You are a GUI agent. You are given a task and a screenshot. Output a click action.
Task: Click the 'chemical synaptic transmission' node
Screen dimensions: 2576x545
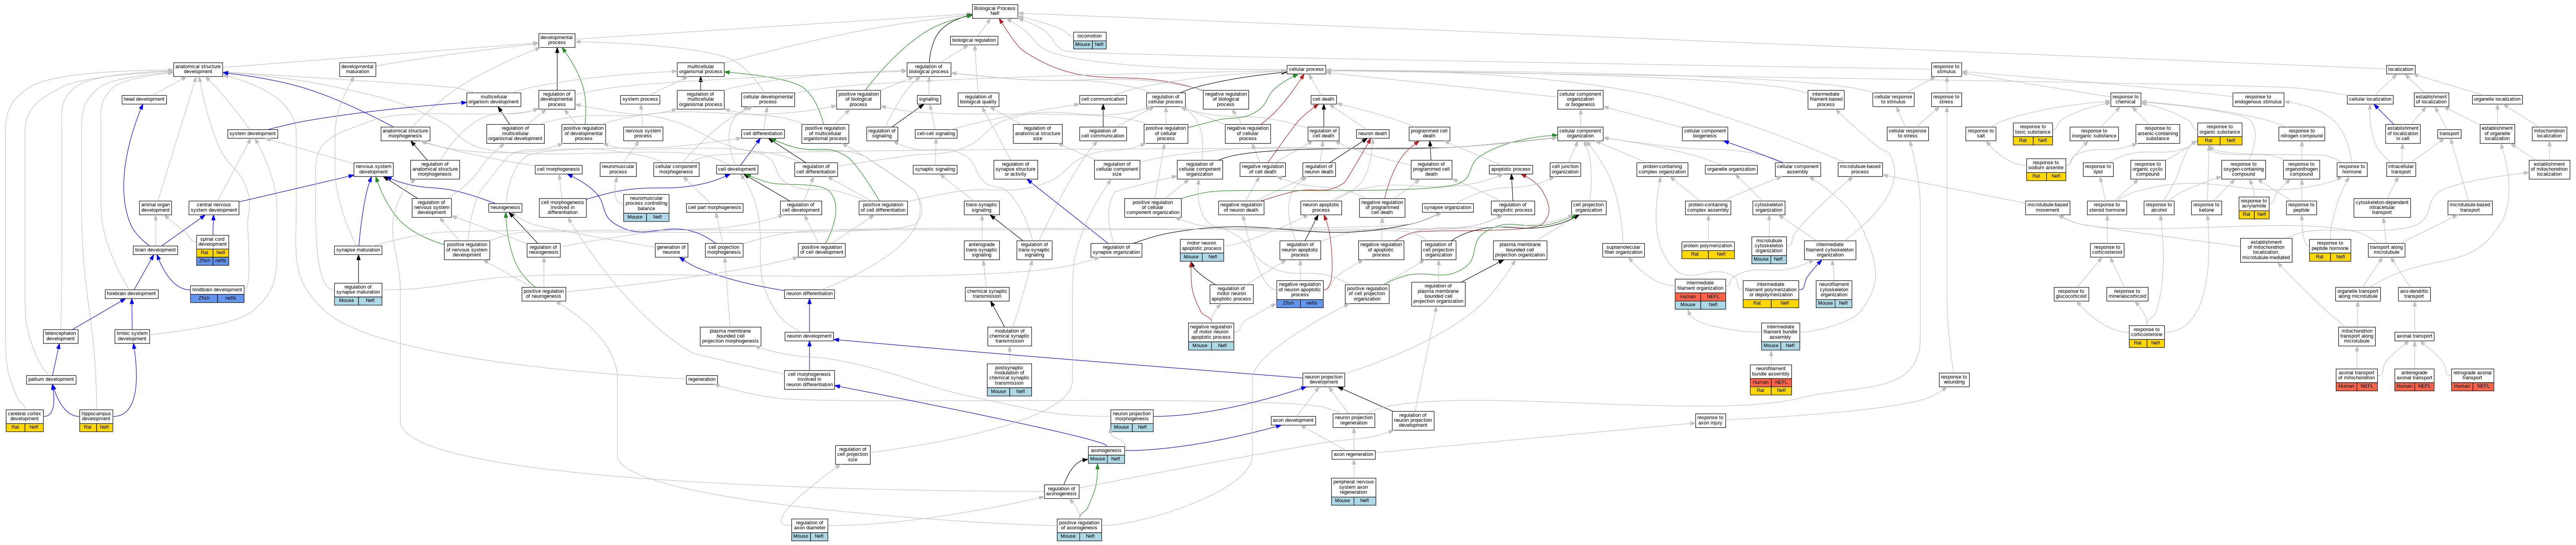[x=987, y=294]
